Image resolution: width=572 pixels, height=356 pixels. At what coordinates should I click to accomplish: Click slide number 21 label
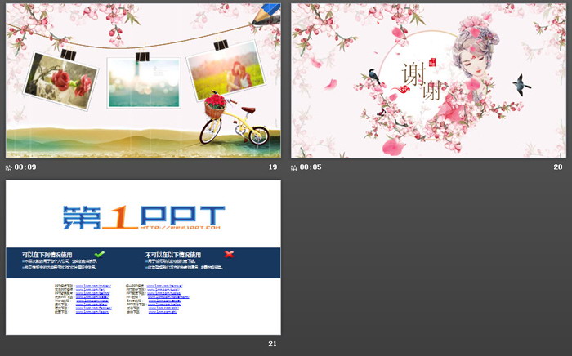[272, 344]
